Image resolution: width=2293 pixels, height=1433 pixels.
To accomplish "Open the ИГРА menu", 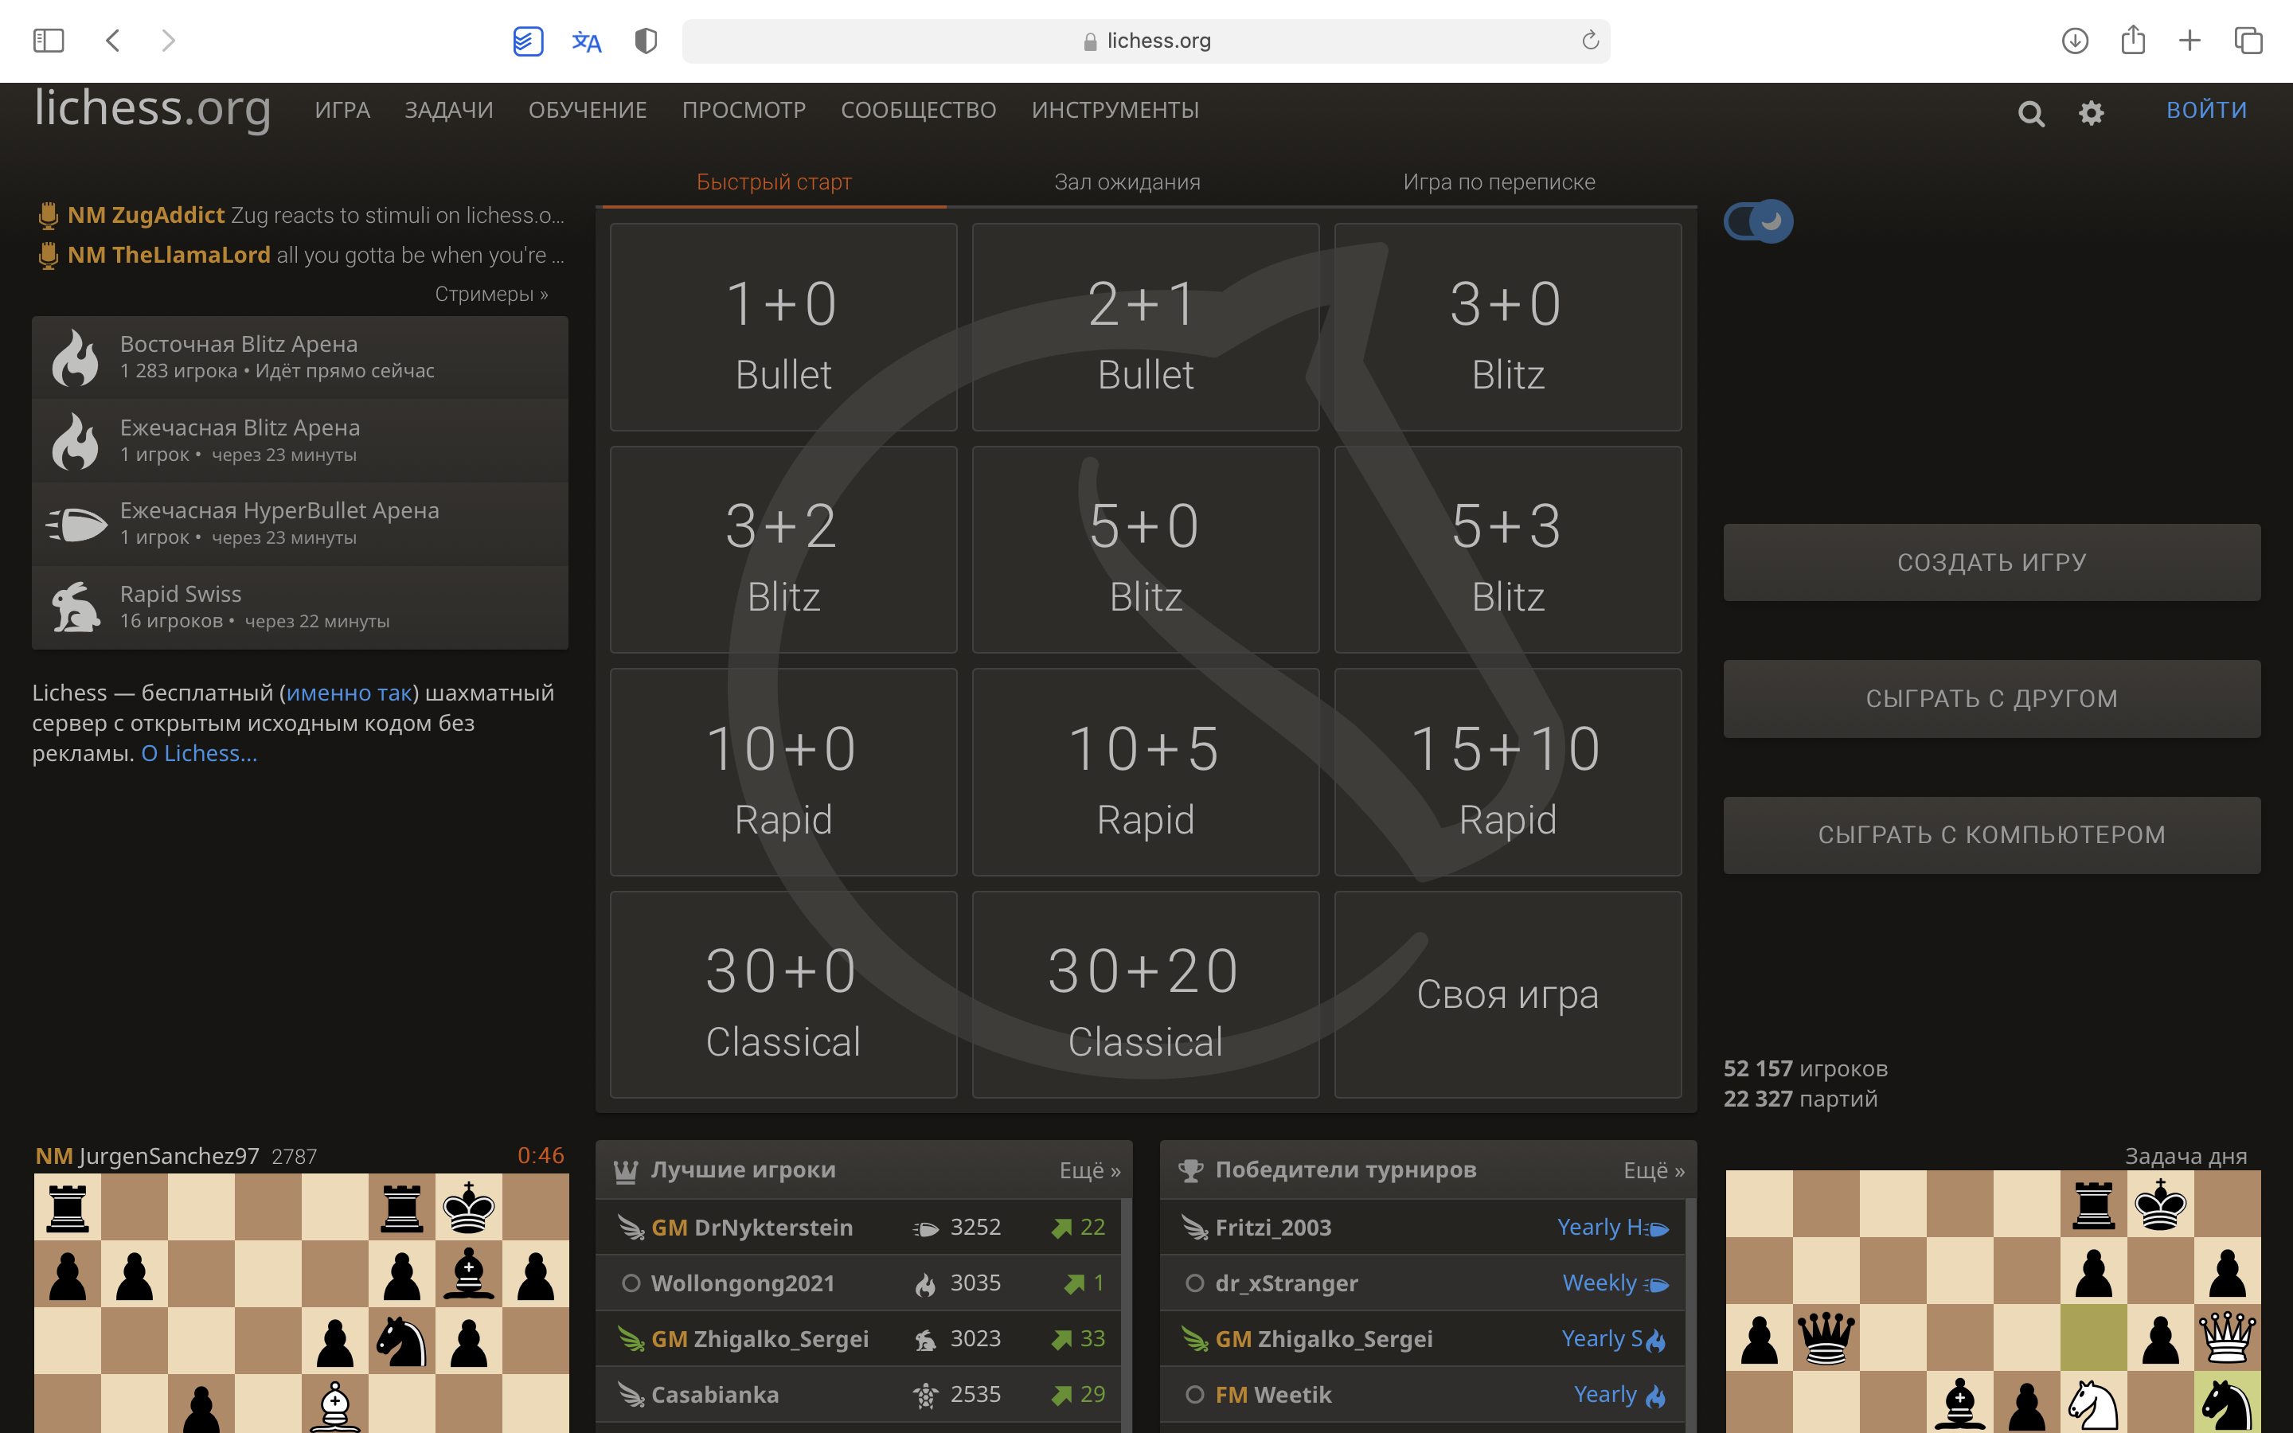I will pos(342,110).
